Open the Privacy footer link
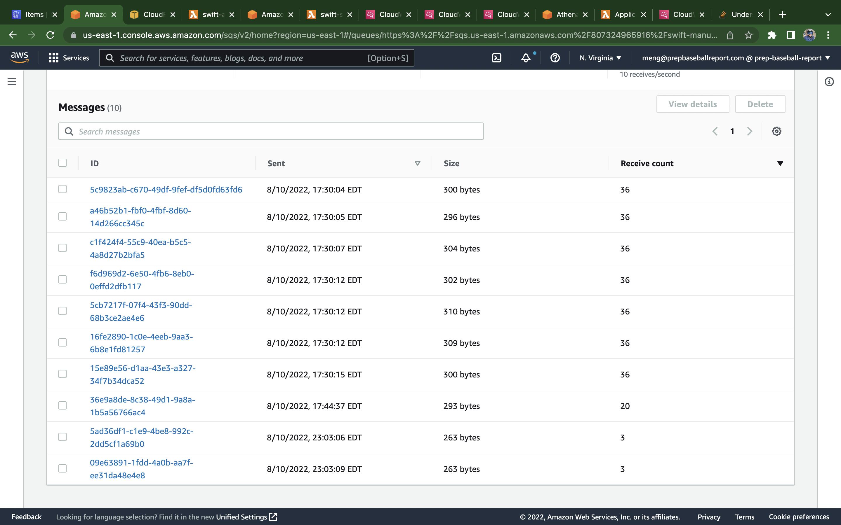 click(x=709, y=517)
